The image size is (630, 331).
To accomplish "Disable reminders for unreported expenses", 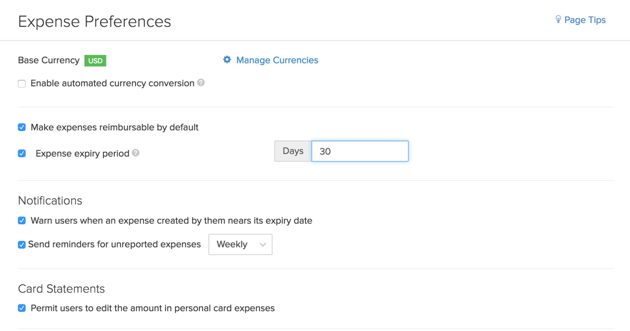I will pyautogui.click(x=22, y=244).
